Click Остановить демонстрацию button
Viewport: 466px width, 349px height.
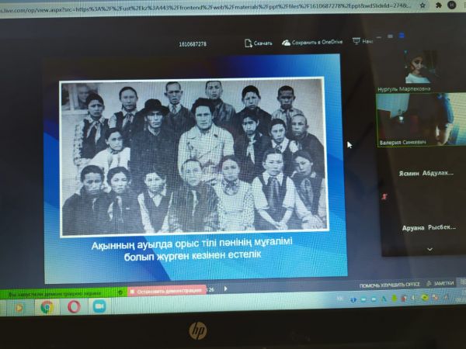pyautogui.click(x=166, y=290)
